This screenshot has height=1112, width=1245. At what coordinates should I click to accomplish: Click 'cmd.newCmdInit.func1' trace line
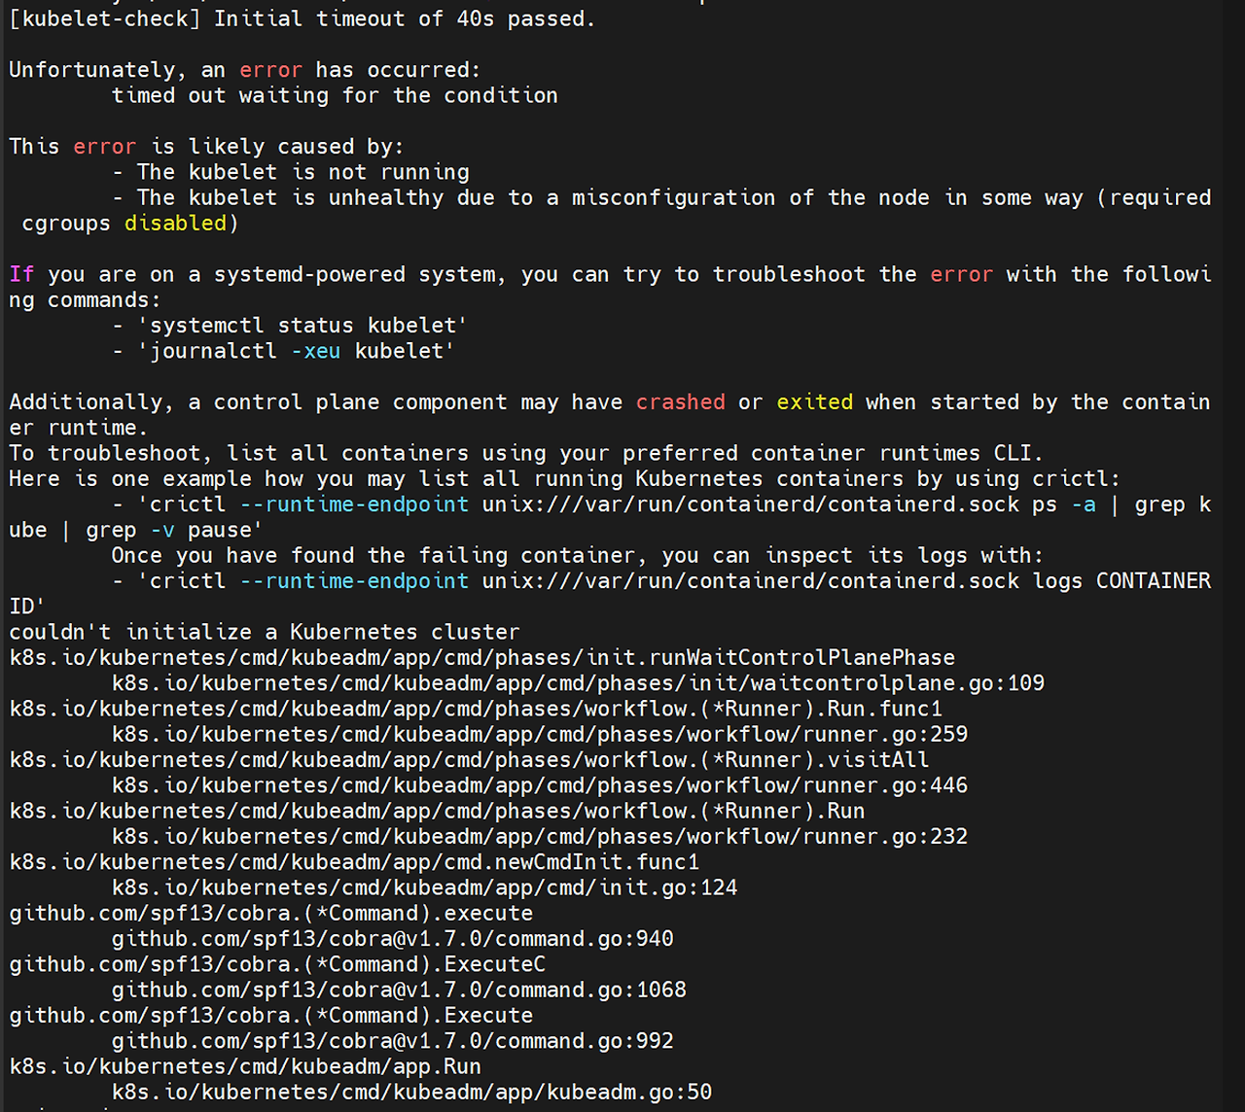click(354, 862)
